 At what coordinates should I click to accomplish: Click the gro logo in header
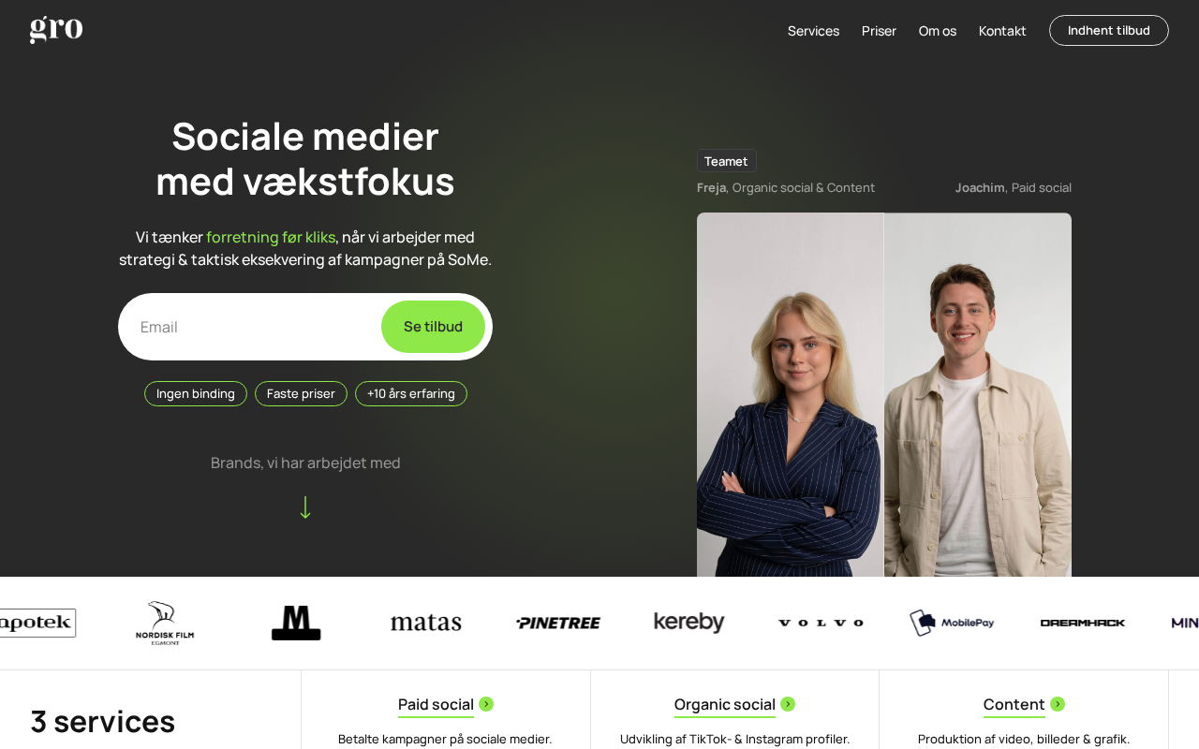(56, 29)
